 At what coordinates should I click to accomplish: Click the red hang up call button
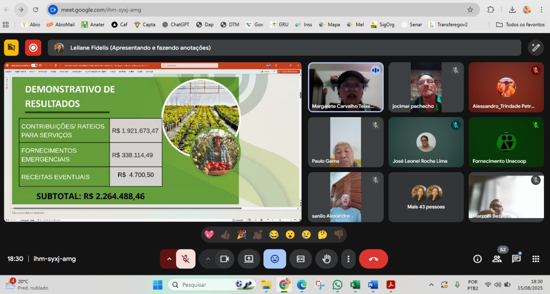pyautogui.click(x=373, y=259)
